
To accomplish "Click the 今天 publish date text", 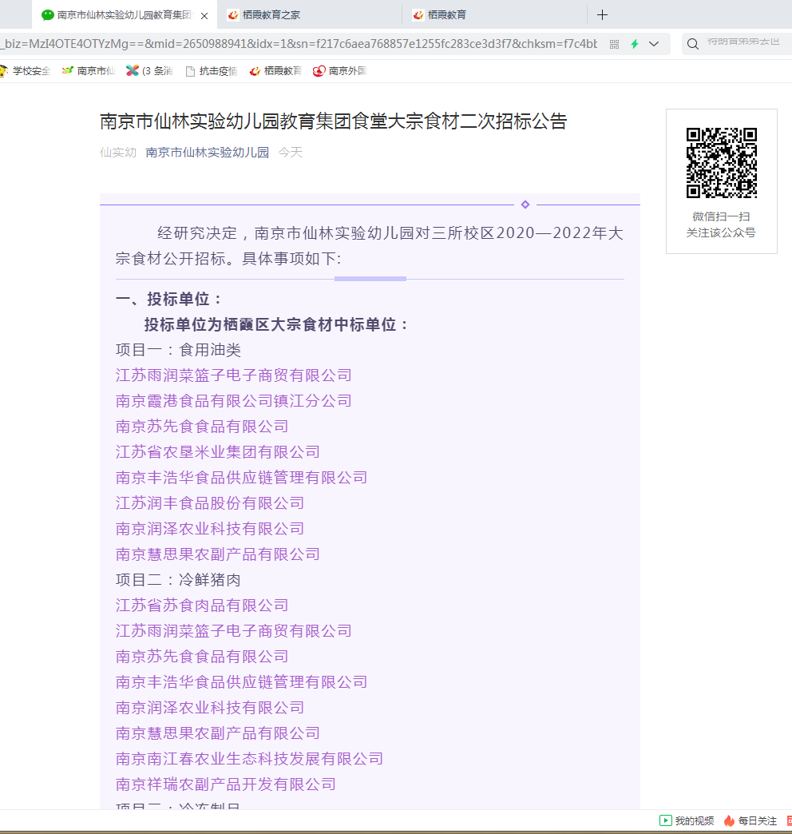I will click(x=291, y=153).
